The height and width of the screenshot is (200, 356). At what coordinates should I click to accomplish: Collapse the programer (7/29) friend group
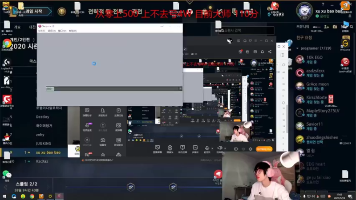coord(297,48)
